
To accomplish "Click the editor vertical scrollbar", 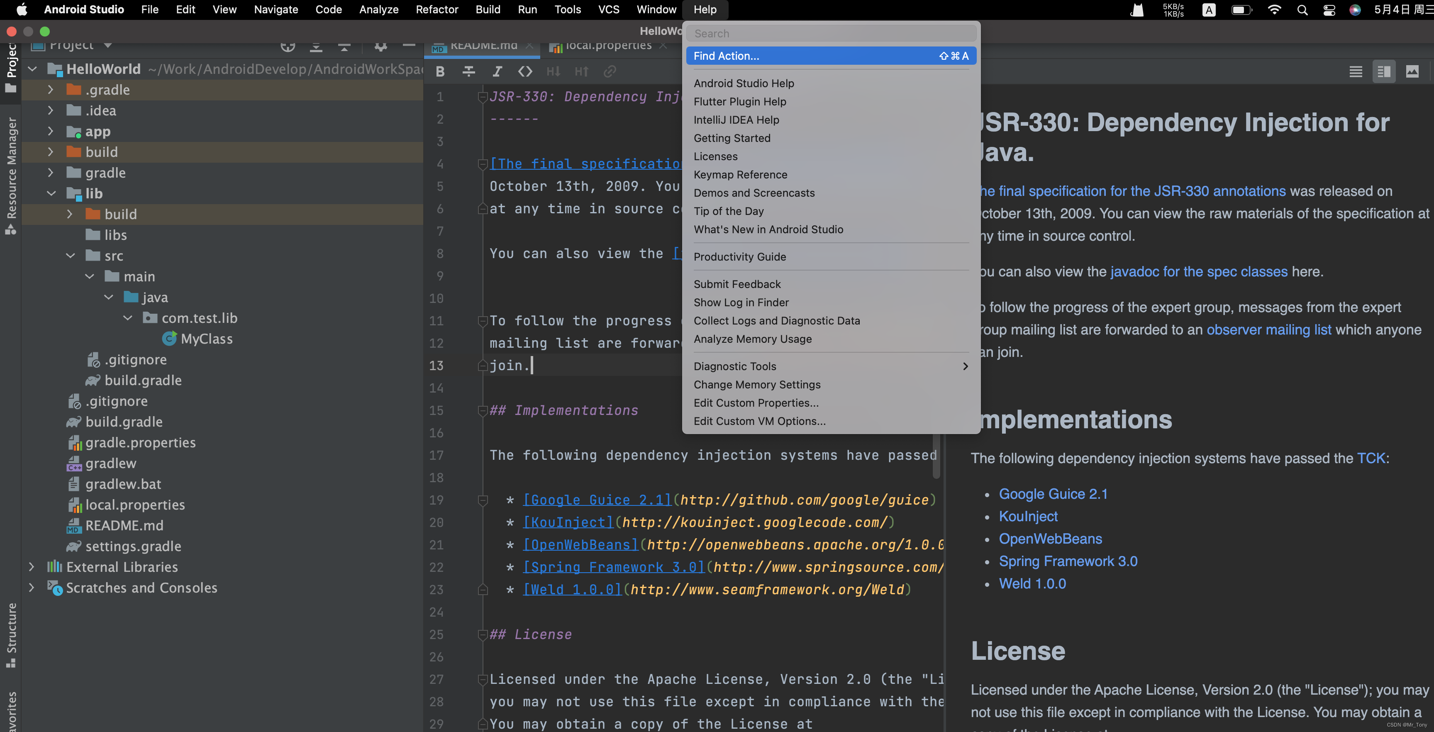I will pyautogui.click(x=936, y=456).
